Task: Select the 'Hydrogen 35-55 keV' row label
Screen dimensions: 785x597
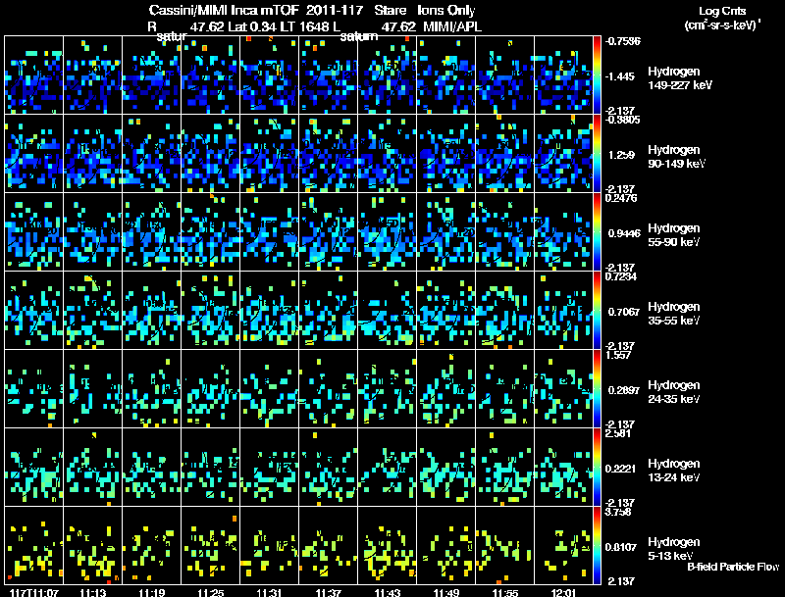Action: coord(674,314)
